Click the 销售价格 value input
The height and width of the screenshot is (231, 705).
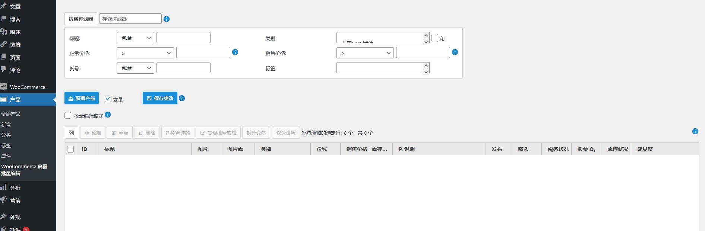coord(423,52)
